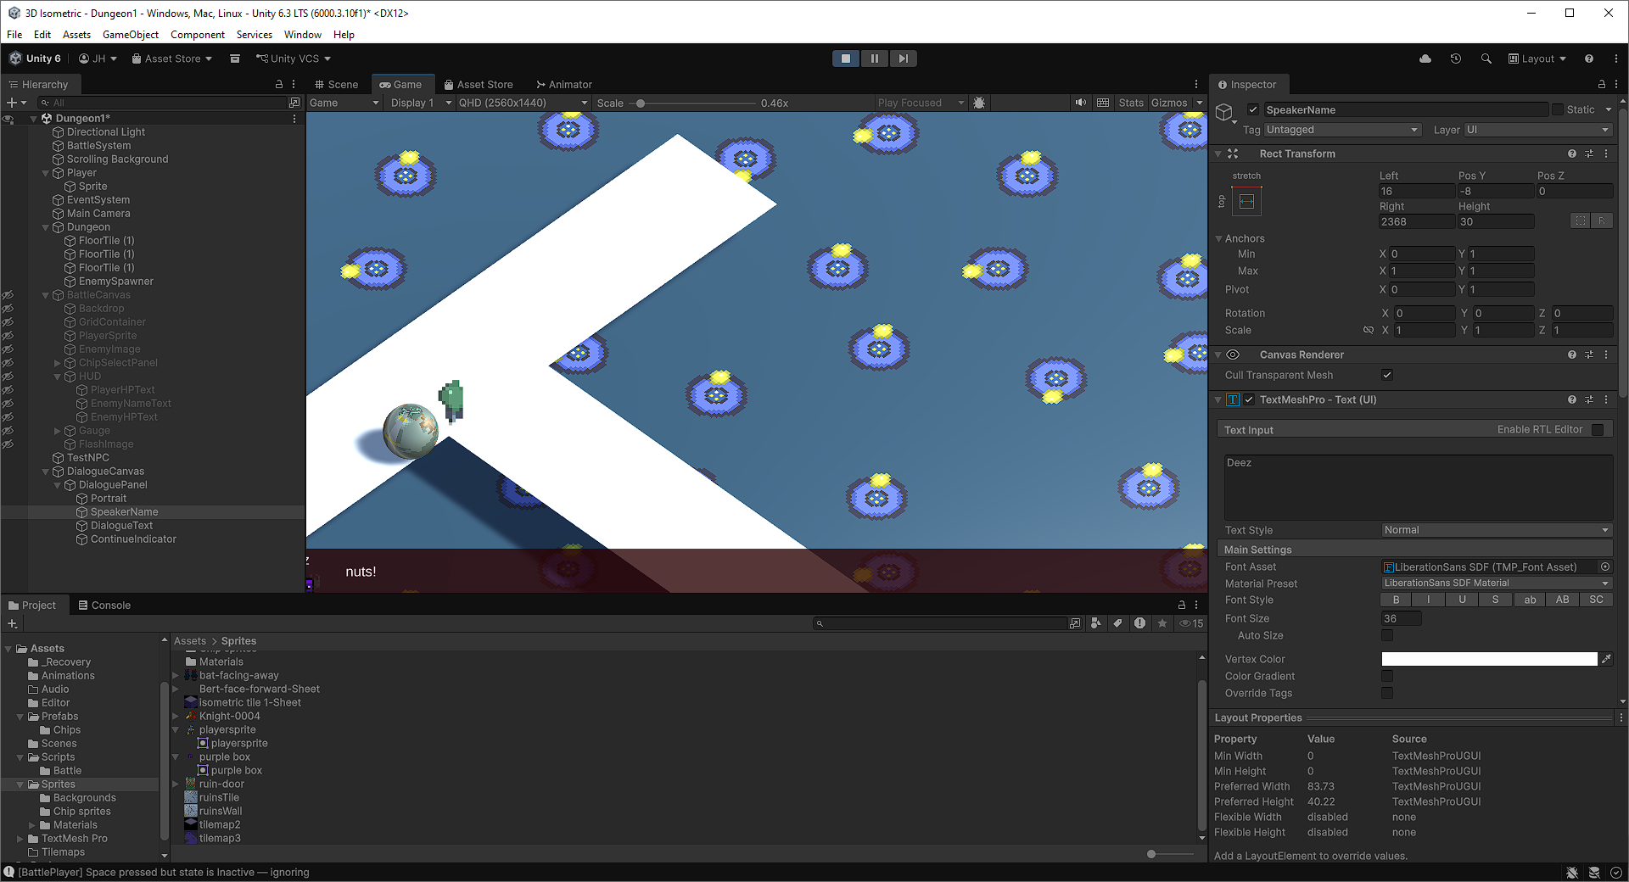
Task: Open Rect Transform presets icon
Action: (1589, 154)
